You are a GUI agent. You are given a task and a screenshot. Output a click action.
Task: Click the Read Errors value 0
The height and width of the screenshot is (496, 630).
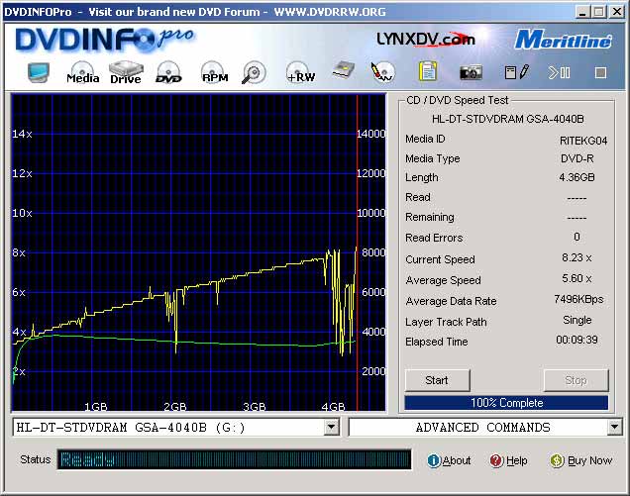click(577, 237)
